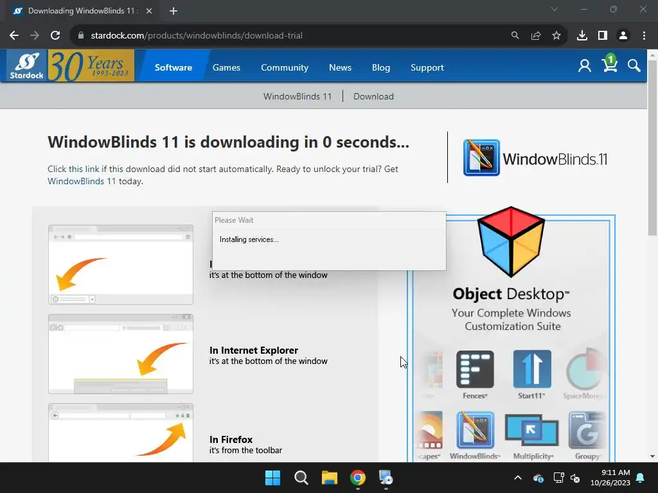Click the Groupy product icon
The image size is (658, 493).
(587, 430)
